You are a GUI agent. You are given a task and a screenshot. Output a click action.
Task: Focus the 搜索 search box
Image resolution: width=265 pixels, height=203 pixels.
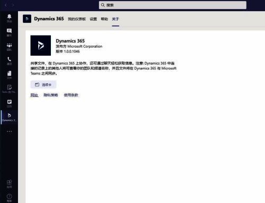[173, 5]
